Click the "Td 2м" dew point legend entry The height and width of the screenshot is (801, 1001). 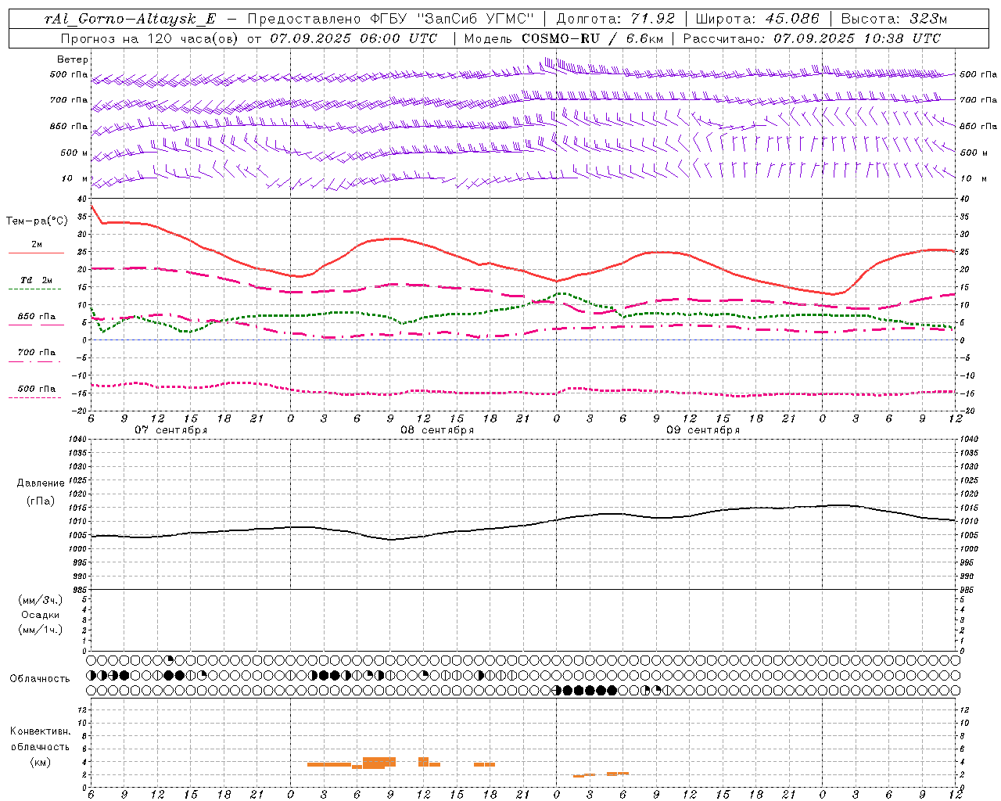coord(36,280)
